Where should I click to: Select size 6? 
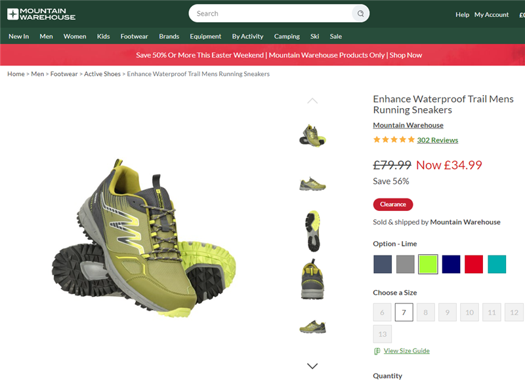[x=382, y=313]
